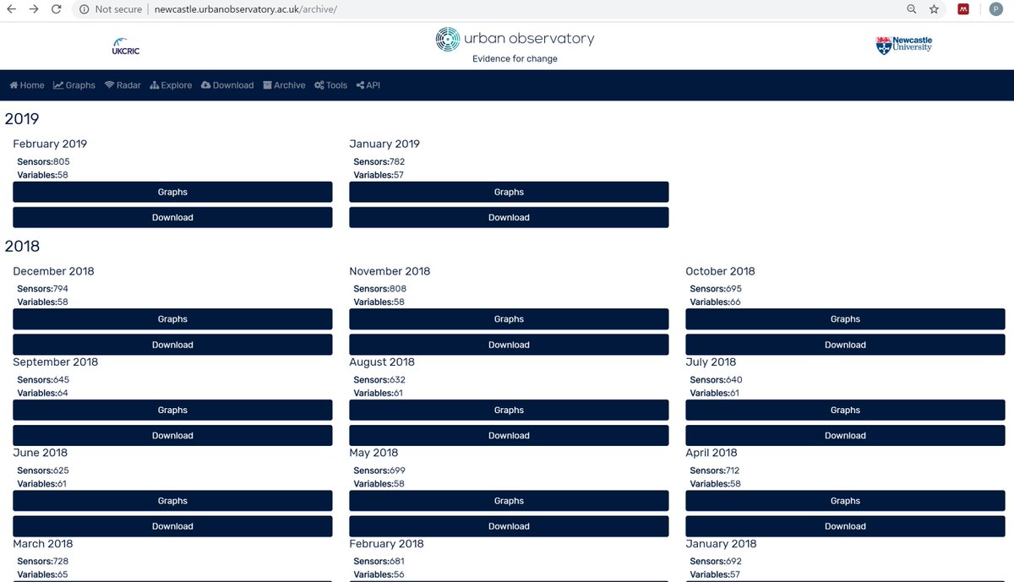
Task: Download the August 2018 archive
Action: [509, 435]
